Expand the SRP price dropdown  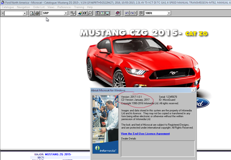(x=66, y=13)
